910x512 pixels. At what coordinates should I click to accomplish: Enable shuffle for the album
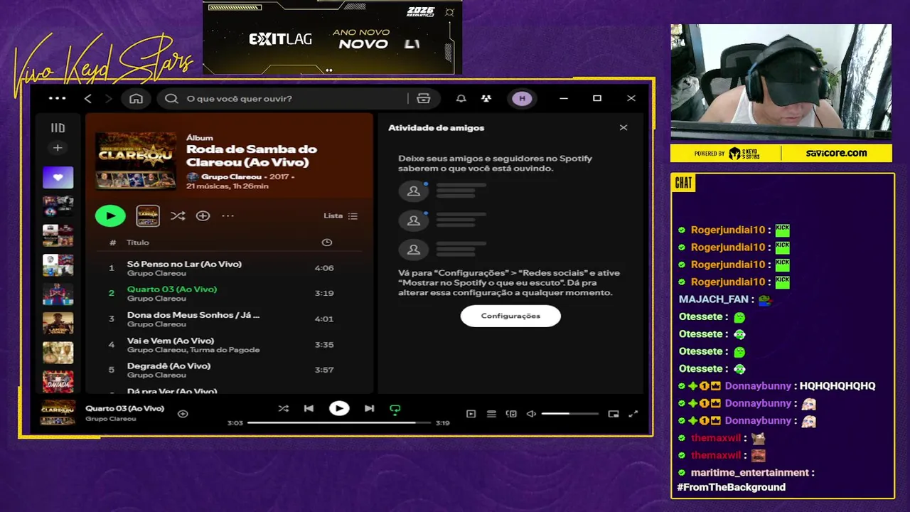[178, 215]
